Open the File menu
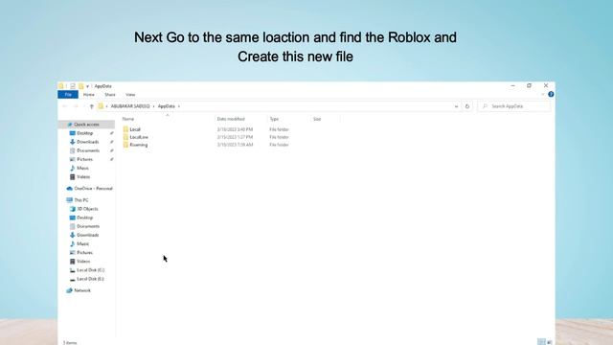 click(68, 95)
